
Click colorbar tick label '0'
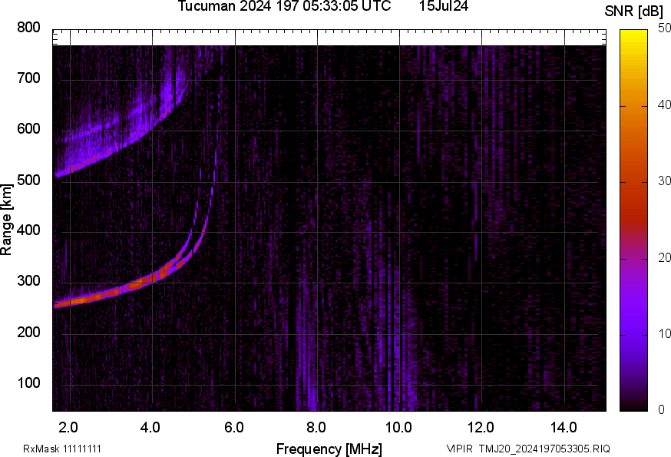[x=661, y=410]
